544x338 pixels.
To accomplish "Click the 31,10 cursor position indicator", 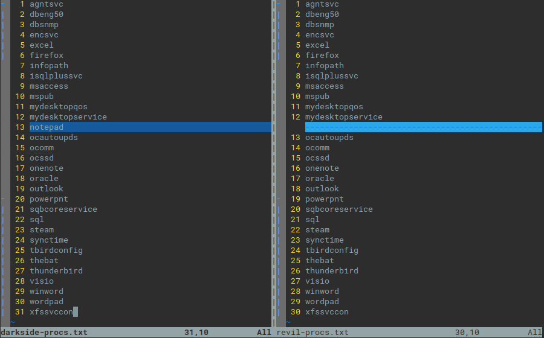I will [196, 333].
